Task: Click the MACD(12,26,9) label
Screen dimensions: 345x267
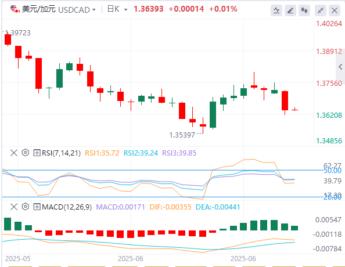Action: coord(67,207)
